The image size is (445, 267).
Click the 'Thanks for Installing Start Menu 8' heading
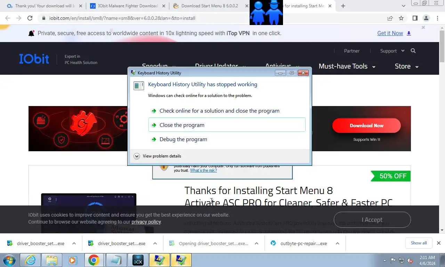[259, 191]
